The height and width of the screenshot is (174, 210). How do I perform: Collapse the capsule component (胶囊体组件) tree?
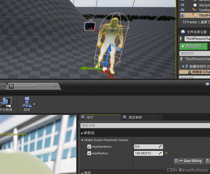click(183, 66)
